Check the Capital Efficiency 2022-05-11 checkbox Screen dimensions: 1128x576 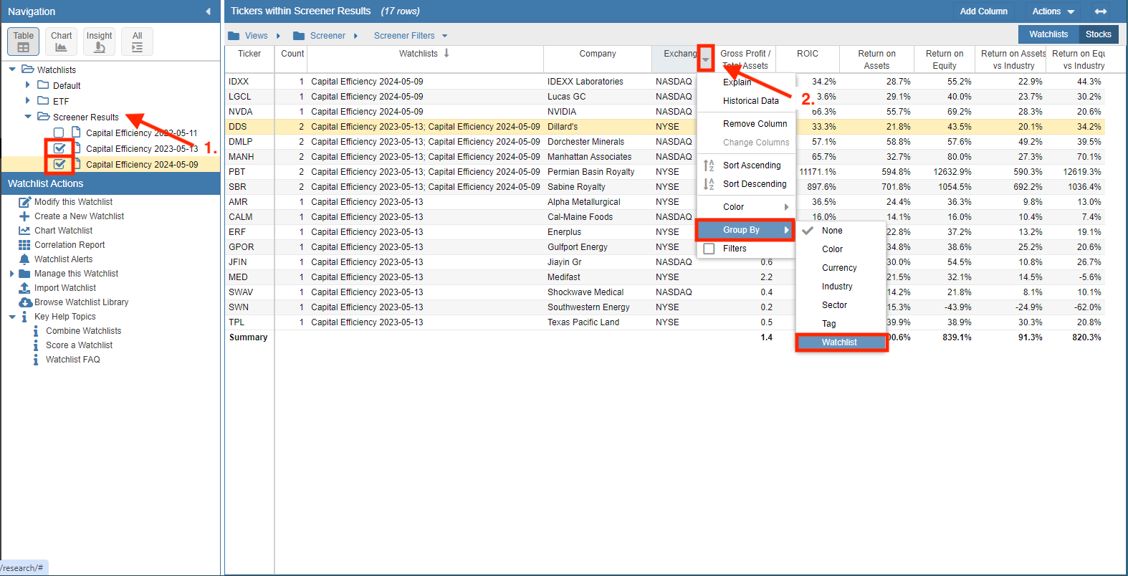[59, 133]
